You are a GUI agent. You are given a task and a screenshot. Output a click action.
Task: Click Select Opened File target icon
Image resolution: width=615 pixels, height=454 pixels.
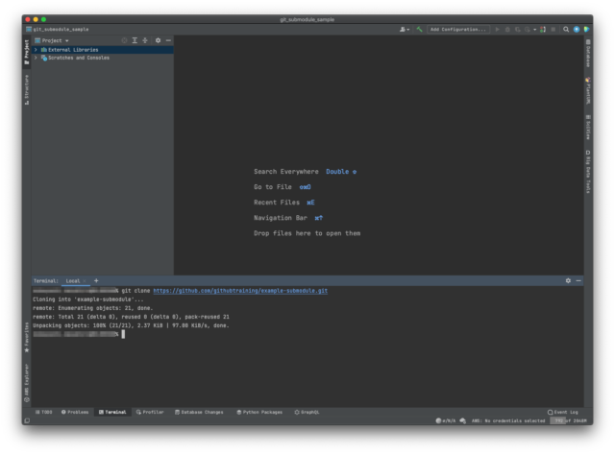[124, 40]
